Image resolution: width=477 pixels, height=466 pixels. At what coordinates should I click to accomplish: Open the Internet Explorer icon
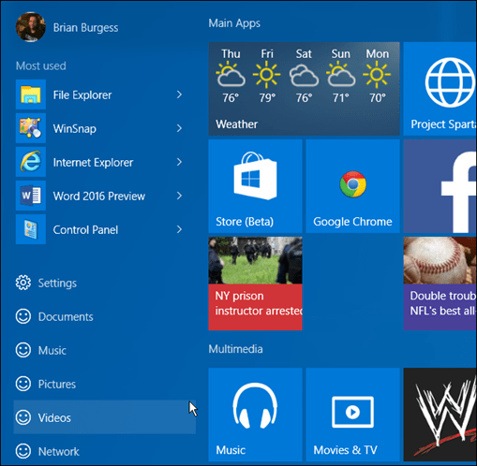click(x=31, y=162)
